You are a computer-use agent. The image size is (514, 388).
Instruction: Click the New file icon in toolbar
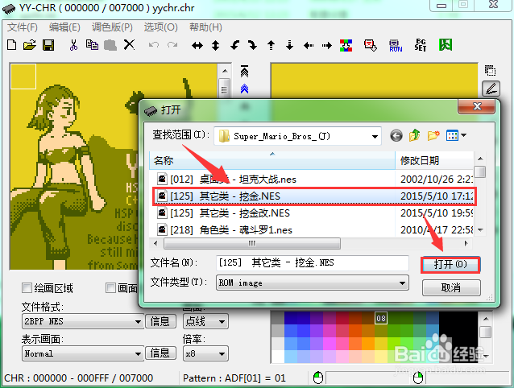pos(12,45)
